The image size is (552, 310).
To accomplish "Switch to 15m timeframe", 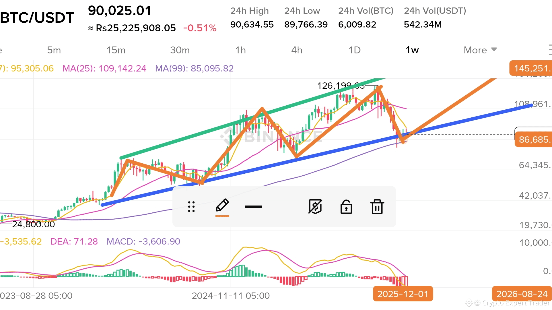I will (x=116, y=50).
